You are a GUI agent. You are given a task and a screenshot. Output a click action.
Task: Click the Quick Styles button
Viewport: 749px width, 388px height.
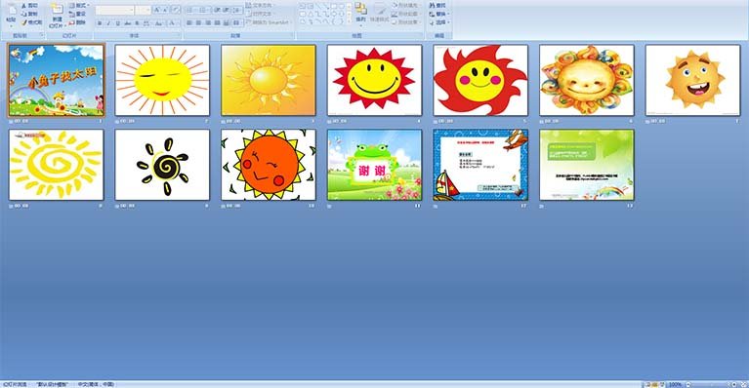[380, 14]
